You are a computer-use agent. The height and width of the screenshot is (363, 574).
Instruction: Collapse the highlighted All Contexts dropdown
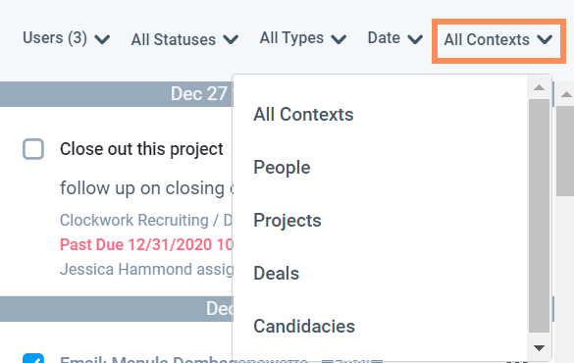coord(498,40)
